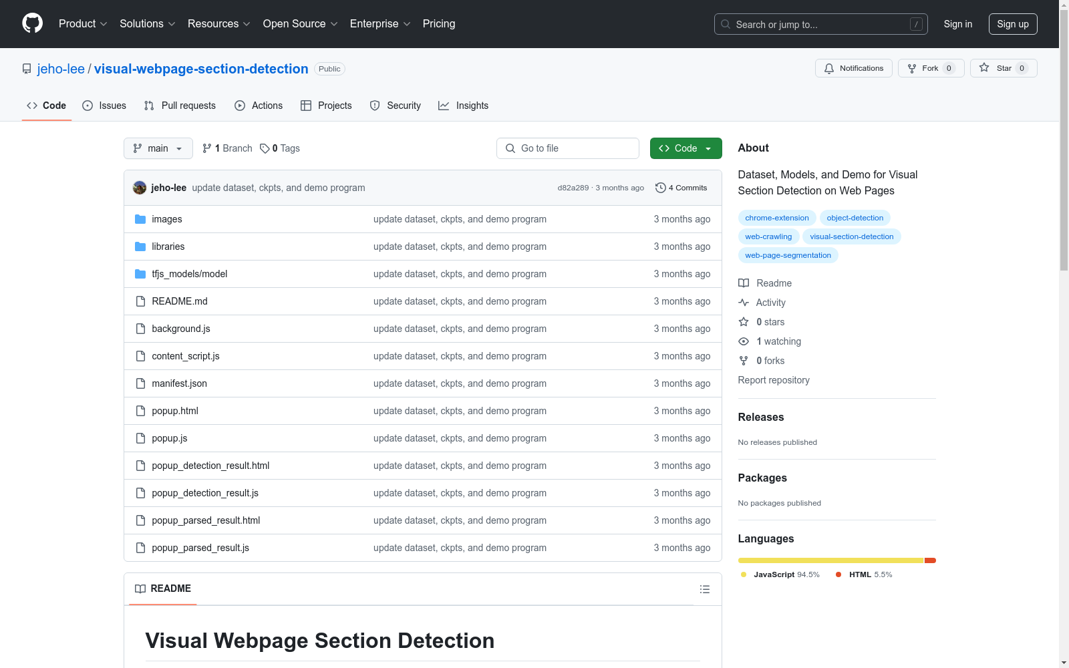The image size is (1069, 668).
Task: Click the branch icon next to 1 Branch
Action: [207, 148]
